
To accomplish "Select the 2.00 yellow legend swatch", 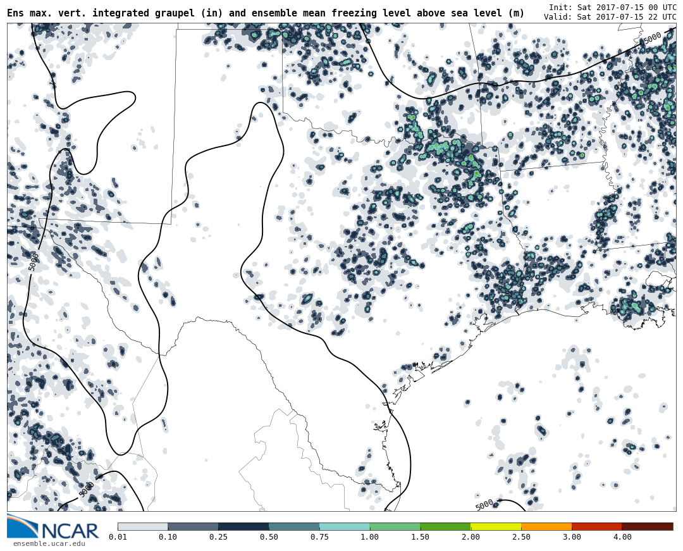I will pyautogui.click(x=496, y=526).
